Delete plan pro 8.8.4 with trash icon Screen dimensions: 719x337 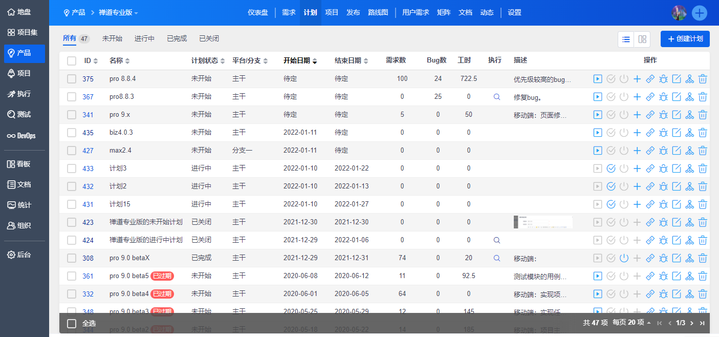coord(703,79)
